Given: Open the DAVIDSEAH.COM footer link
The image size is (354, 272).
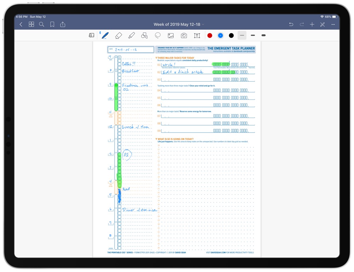Looking at the screenshot, I should point(218,253).
